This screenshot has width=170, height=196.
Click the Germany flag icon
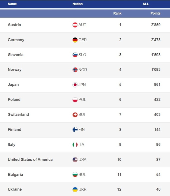click(75, 40)
